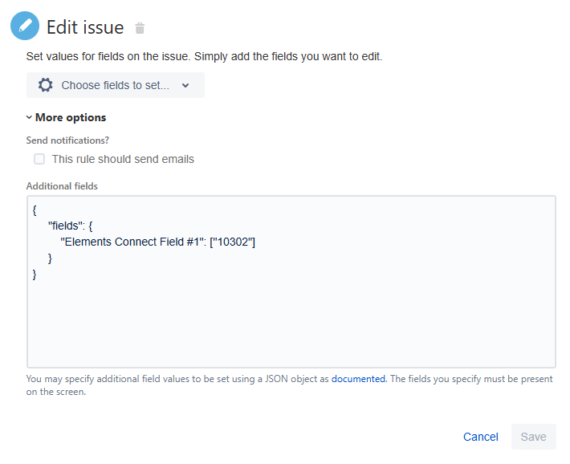Click the 'This rule should send emails' label

(123, 159)
